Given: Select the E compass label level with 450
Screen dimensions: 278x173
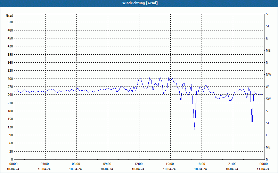Looking at the screenshot, I should [267, 38].
